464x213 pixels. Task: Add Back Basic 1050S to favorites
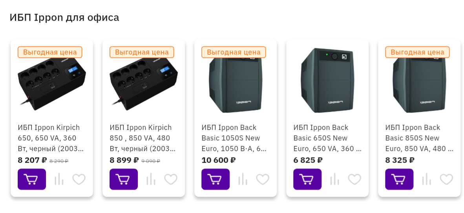pyautogui.click(x=263, y=179)
